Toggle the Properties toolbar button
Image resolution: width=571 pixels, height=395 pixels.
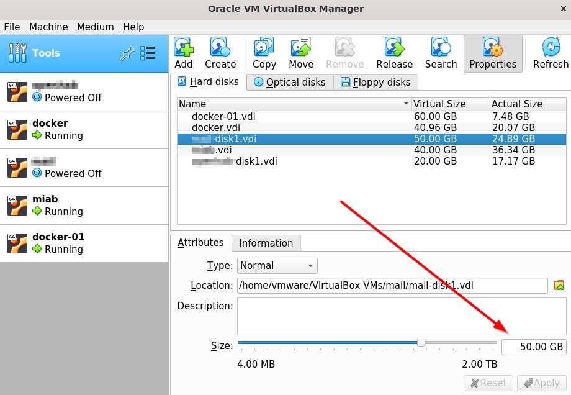click(x=493, y=53)
